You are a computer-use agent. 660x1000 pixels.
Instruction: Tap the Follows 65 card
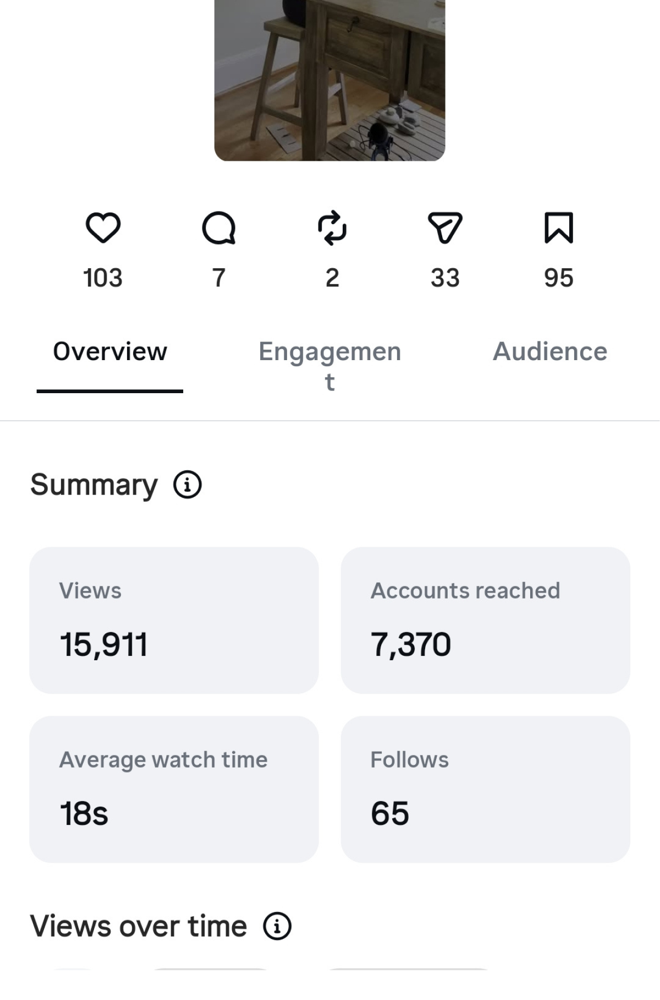click(485, 789)
